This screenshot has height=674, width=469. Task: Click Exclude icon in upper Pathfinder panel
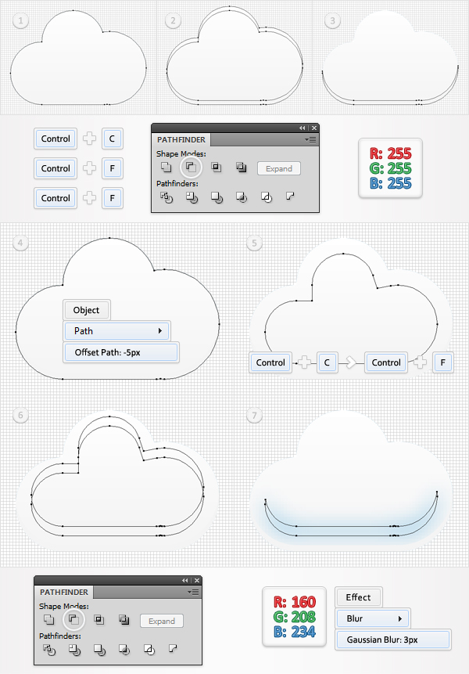pos(242,167)
